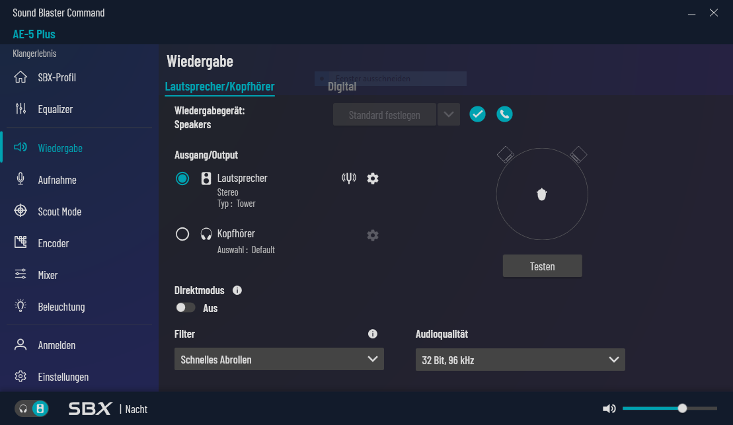Screen dimensions: 733x425
Task: Open SBX-Profil home icon
Action: pos(20,77)
